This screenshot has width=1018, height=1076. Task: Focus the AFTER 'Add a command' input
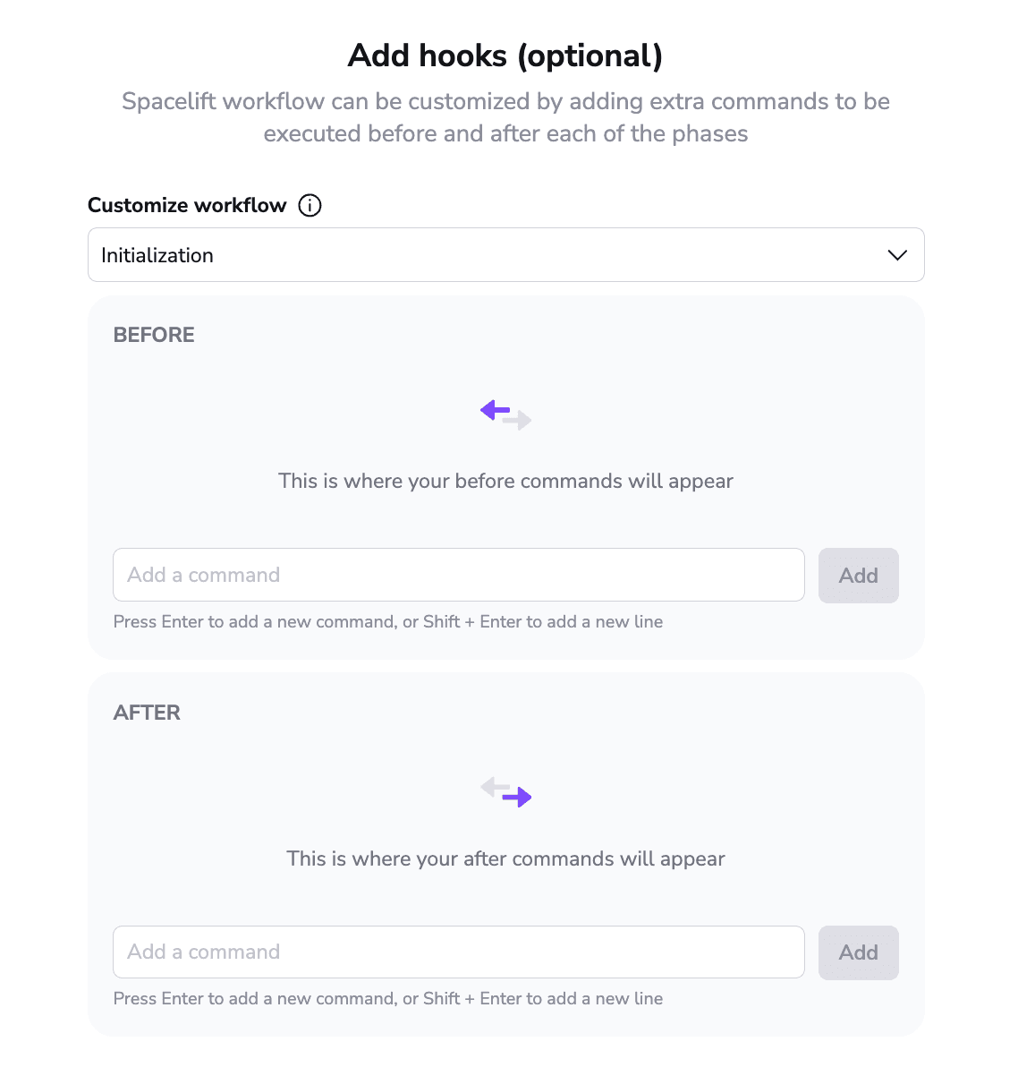point(459,952)
